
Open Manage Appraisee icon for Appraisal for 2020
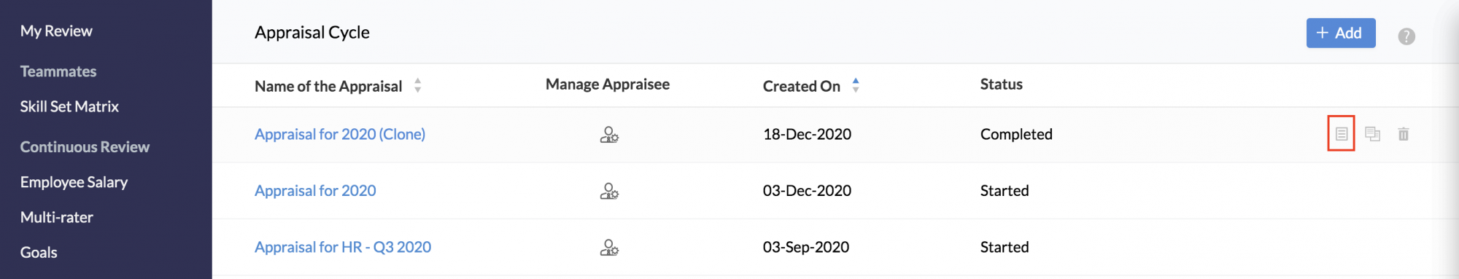coord(609,192)
